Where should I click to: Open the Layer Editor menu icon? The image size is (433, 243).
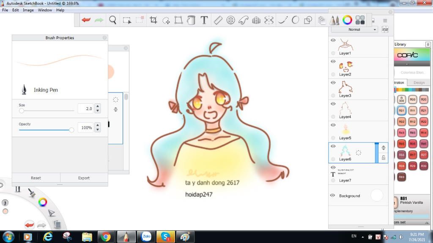[385, 21]
